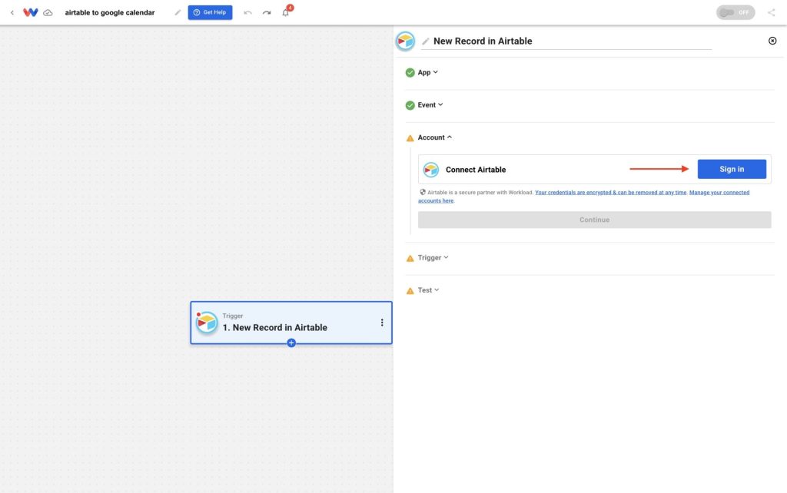
Task: Close the New Record in Airtable panel
Action: [772, 41]
